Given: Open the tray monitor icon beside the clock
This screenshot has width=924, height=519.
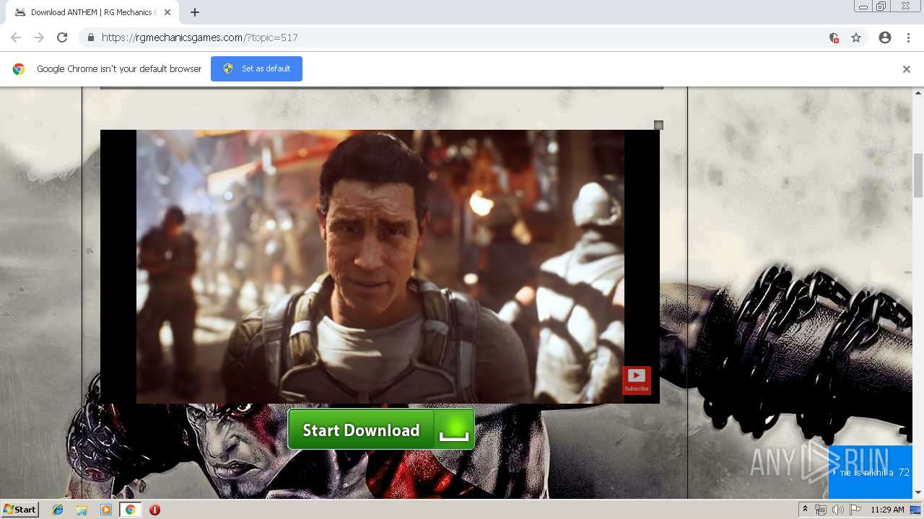Looking at the screenshot, I should [915, 510].
